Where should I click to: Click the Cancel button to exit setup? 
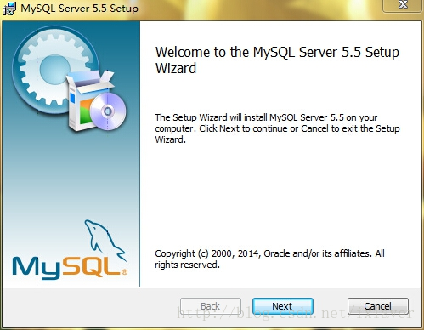[x=378, y=306]
